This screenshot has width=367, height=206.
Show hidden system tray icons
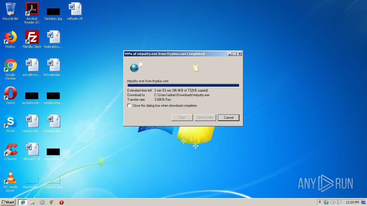(320, 202)
